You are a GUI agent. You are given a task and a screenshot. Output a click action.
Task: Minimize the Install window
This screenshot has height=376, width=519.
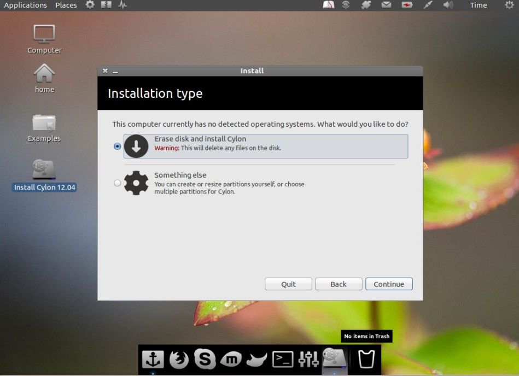(115, 72)
